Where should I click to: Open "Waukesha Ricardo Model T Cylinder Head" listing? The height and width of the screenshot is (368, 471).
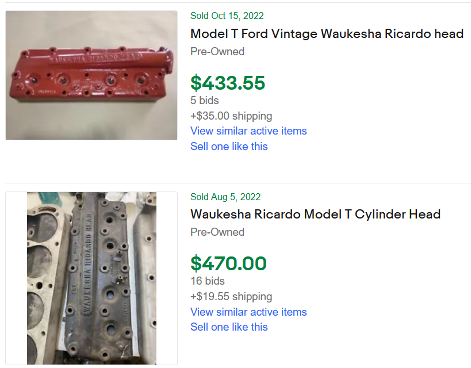coord(315,214)
